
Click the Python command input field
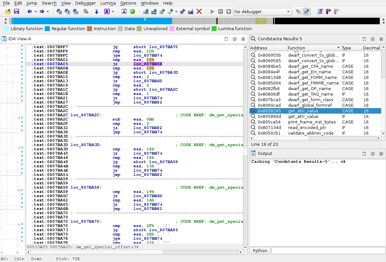(x=328, y=251)
